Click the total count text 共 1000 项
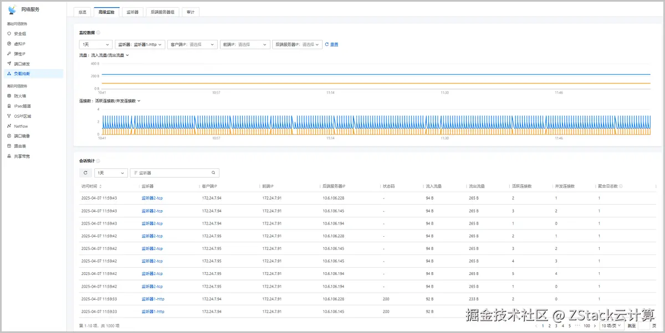This screenshot has height=333, width=665. coord(110,326)
